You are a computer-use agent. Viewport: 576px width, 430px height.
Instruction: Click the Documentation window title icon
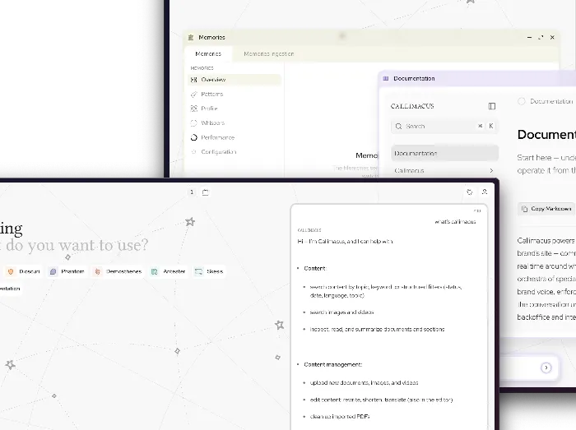(386, 78)
